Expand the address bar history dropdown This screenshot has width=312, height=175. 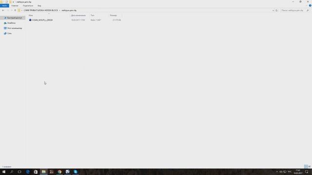point(273,10)
